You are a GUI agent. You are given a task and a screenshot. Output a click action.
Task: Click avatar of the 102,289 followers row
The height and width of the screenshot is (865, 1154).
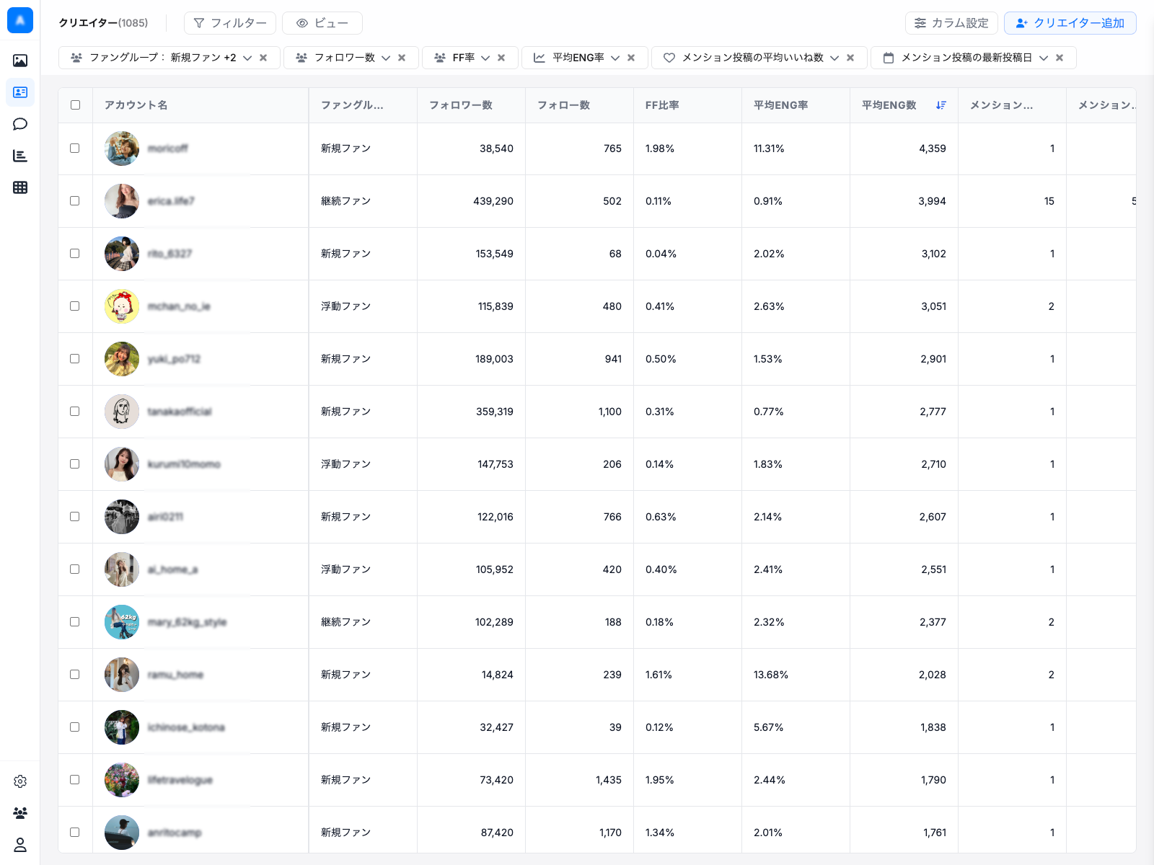[122, 622]
